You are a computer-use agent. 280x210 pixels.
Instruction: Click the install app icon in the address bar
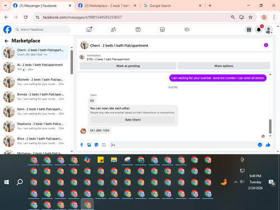241,17
